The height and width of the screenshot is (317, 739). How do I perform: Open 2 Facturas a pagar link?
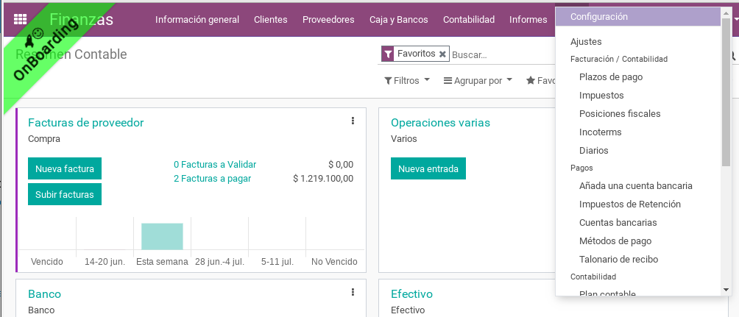(212, 179)
